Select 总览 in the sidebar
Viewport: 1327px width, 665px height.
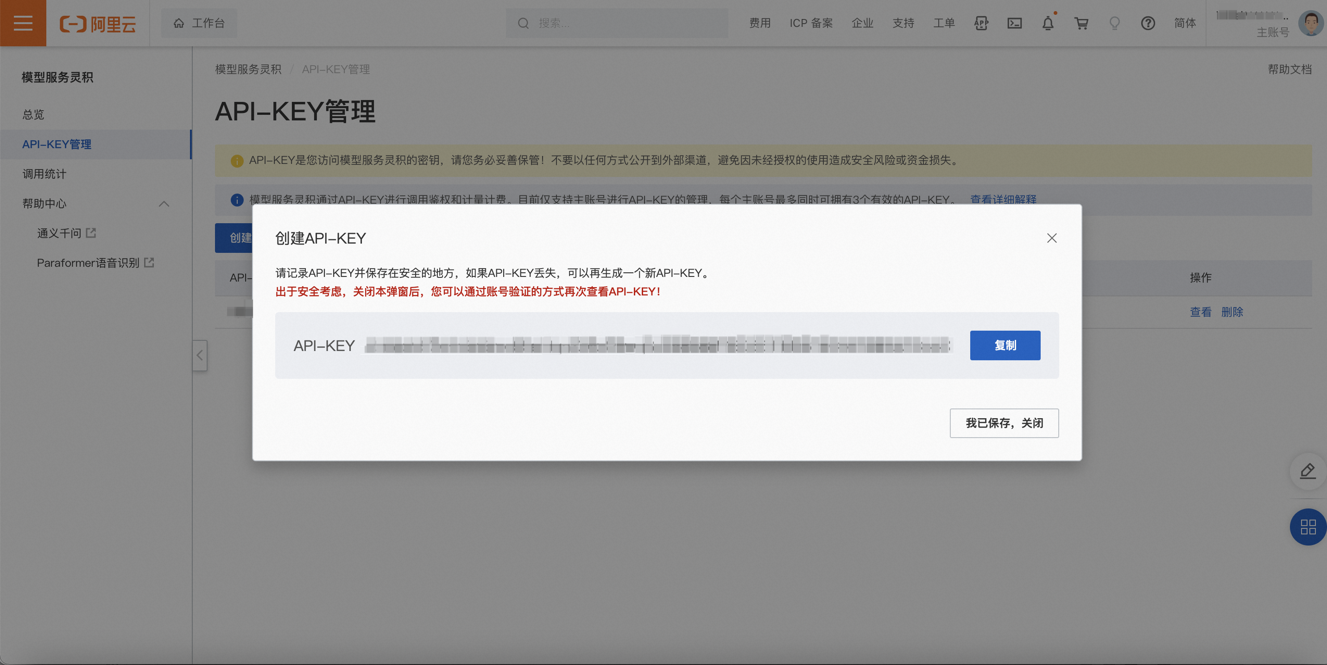tap(33, 114)
